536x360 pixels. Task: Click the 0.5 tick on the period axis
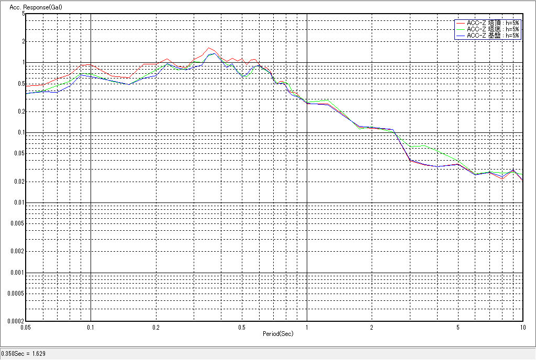coord(242,328)
